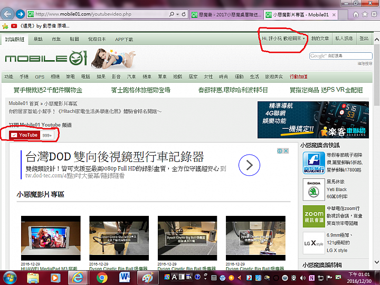Open Word from taskbar
Image resolution: width=380 pixels, height=285 pixels.
[x=125, y=278]
